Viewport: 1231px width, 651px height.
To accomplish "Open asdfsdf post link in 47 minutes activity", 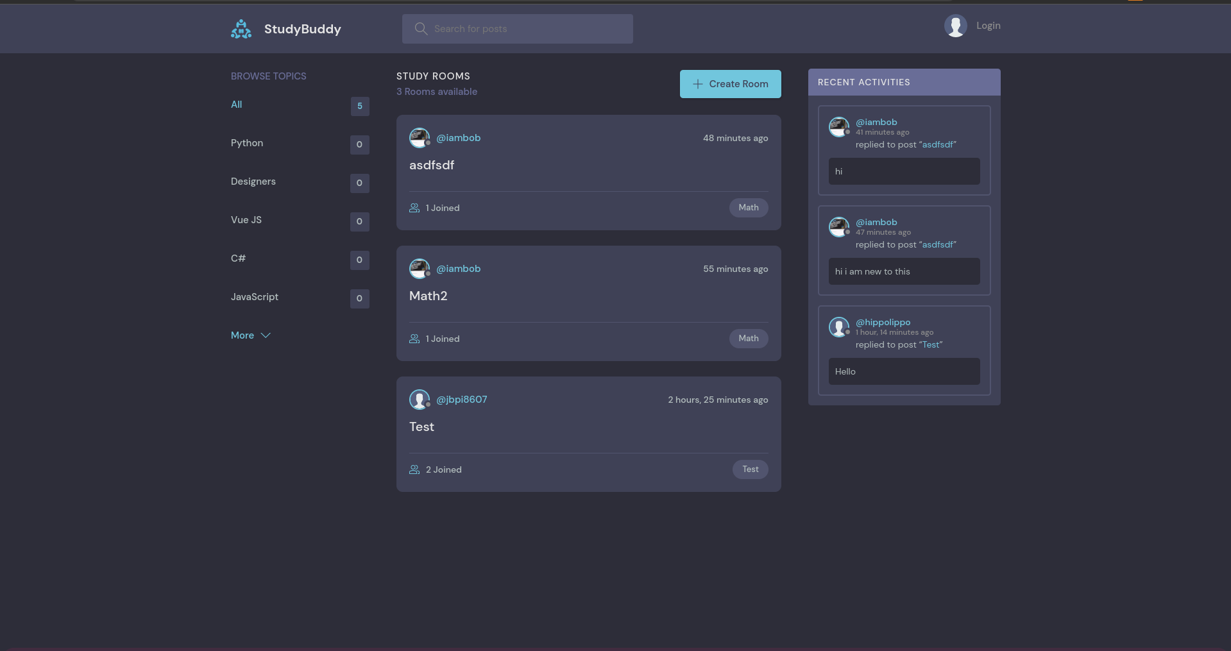I will click(x=937, y=245).
